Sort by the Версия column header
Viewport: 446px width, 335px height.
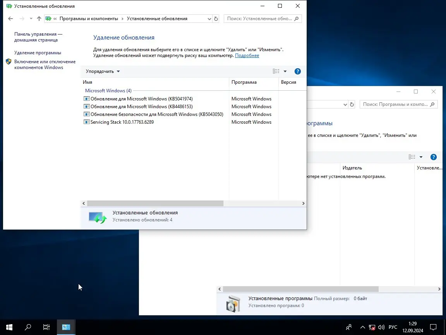(x=292, y=82)
